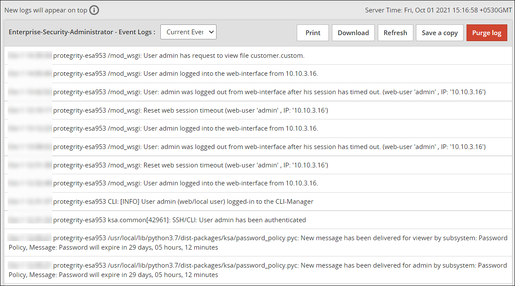Refresh the event log list
Screen dimensions: 515x286
pyautogui.click(x=395, y=33)
